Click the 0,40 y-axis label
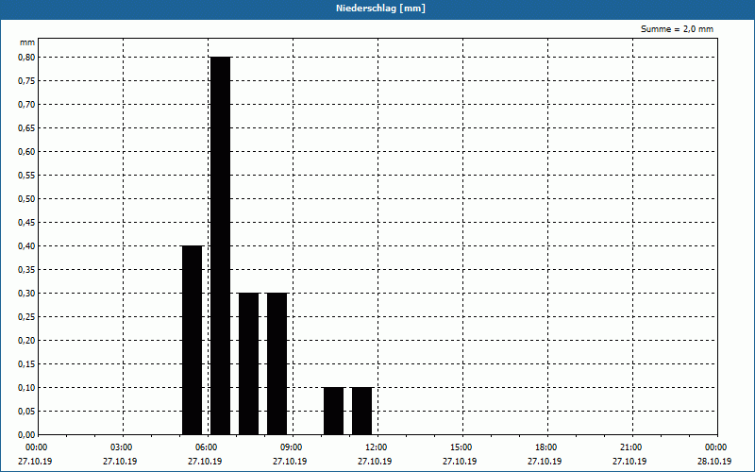 pos(26,246)
